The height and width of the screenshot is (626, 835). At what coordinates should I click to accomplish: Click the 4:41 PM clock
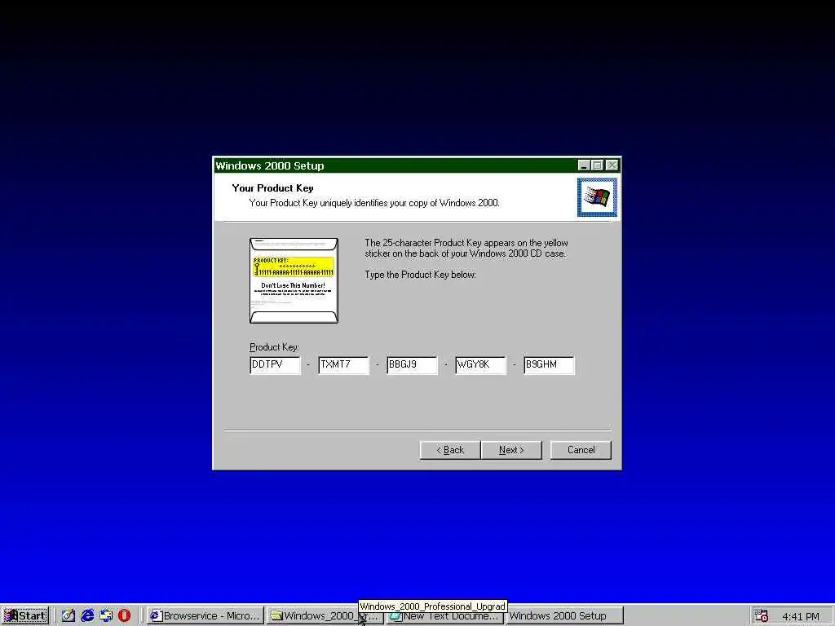coord(801,616)
